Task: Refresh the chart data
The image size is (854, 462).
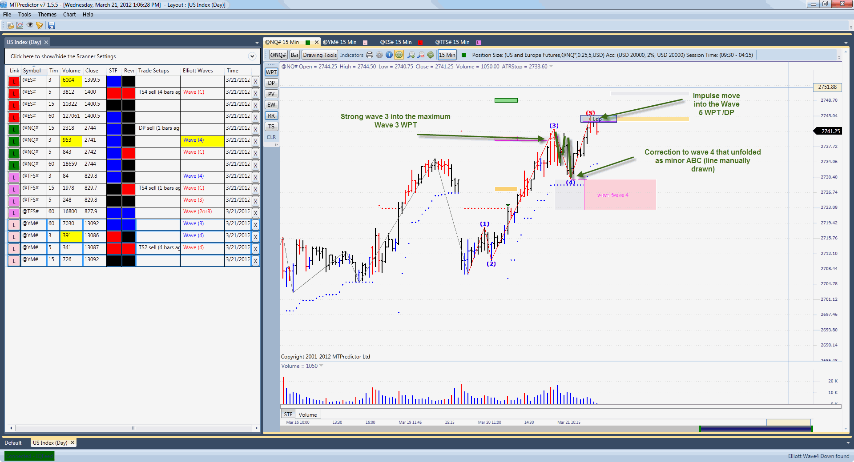Action: click(431, 55)
